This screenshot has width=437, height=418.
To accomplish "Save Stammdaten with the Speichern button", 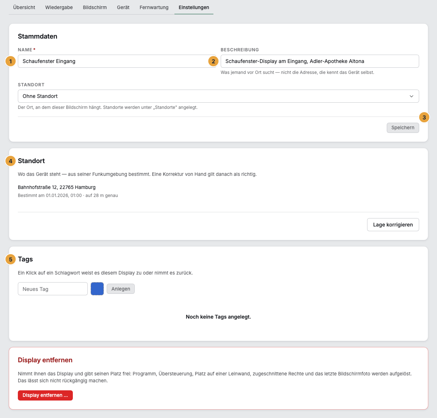I will [403, 128].
